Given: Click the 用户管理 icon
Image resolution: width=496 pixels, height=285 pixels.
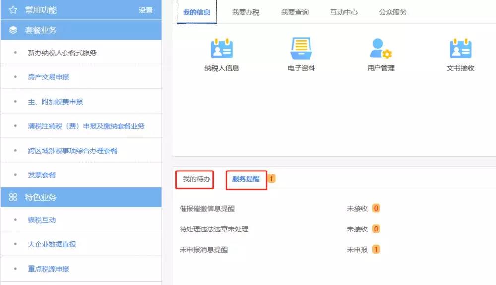Looking at the screenshot, I should [380, 50].
